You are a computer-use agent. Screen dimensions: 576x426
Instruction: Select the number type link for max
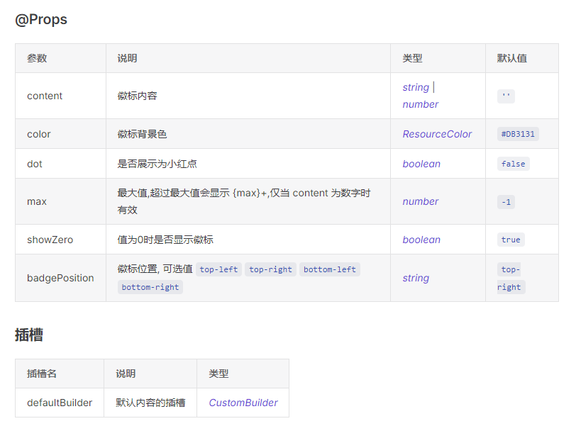tap(420, 201)
